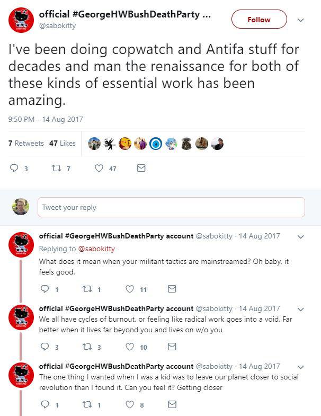
Task: Reply to the burnout cycles tweet
Action: coord(45,347)
